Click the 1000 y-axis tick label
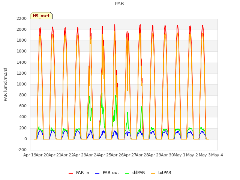Image resolution: width=240 pixels, height=180 pixels. click(22, 84)
